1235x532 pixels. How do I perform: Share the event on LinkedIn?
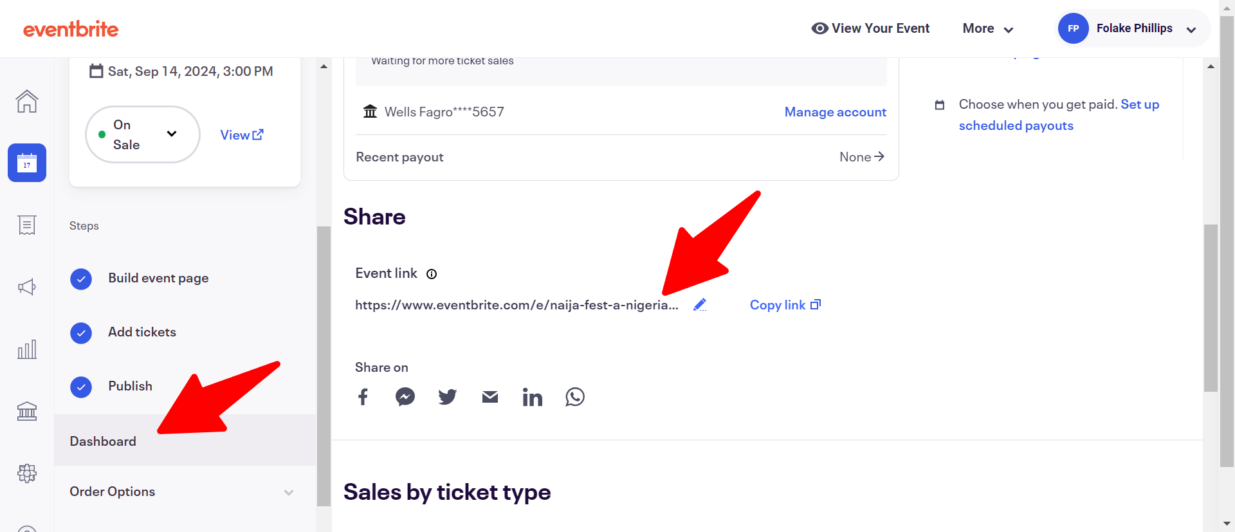[533, 397]
